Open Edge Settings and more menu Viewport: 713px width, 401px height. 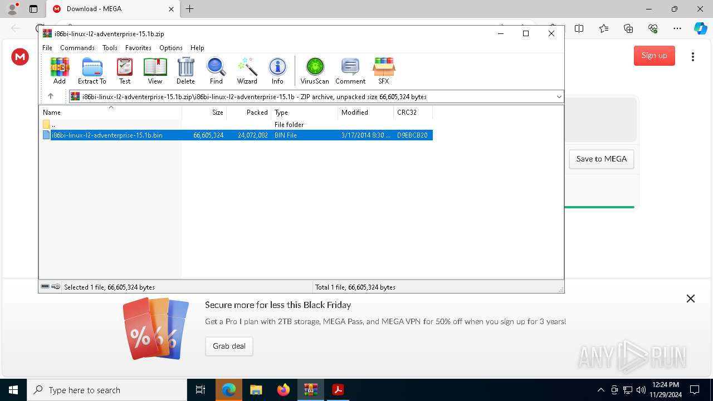(x=677, y=29)
